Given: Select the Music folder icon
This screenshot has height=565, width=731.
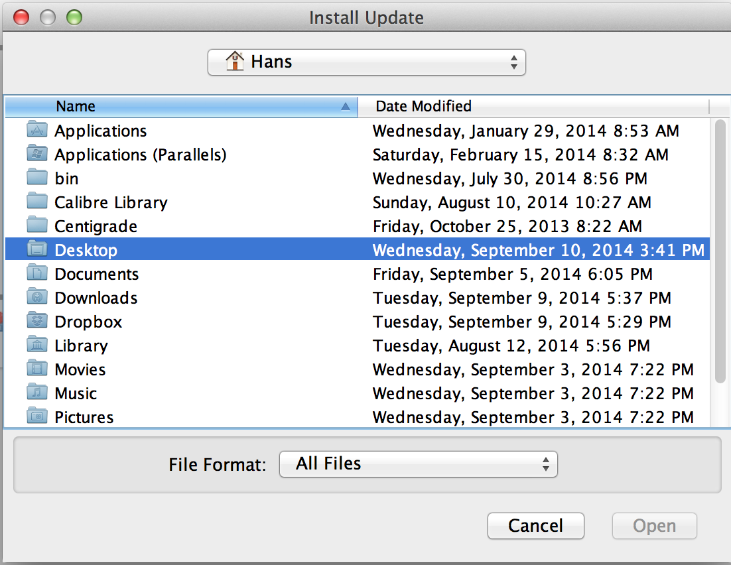Looking at the screenshot, I should [x=37, y=393].
